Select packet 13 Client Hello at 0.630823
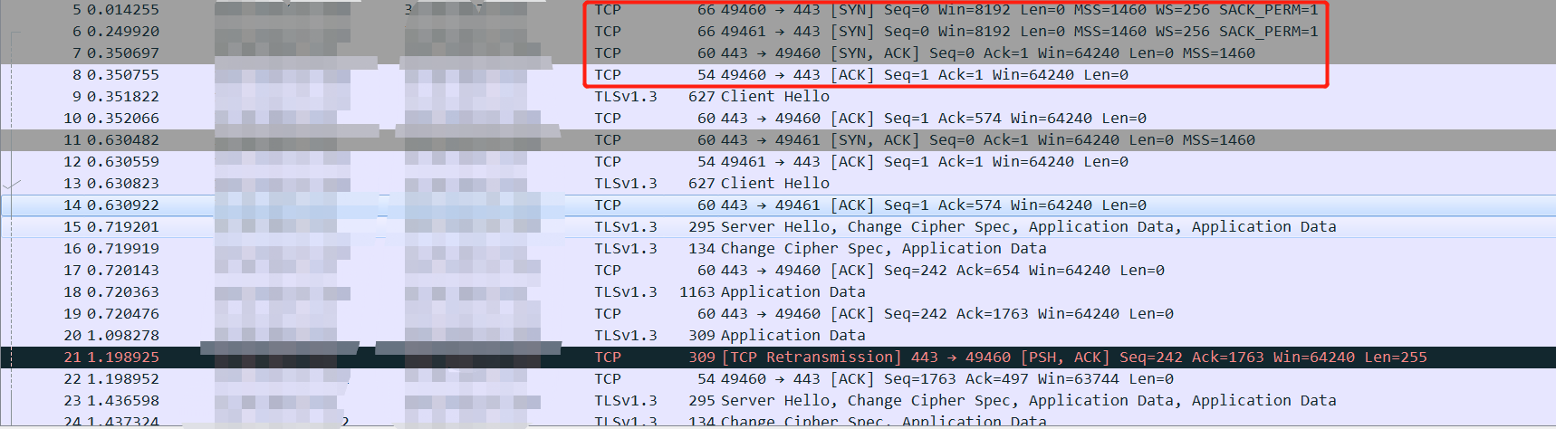Viewport: 1556px width, 429px height. 774,184
